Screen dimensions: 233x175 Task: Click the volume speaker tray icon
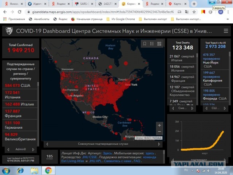point(209,171)
